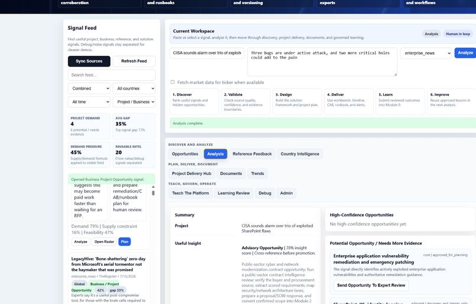Viewport: 476px width, 304px height.
Task: Click the 42% score chip
Action: coord(100,290)
